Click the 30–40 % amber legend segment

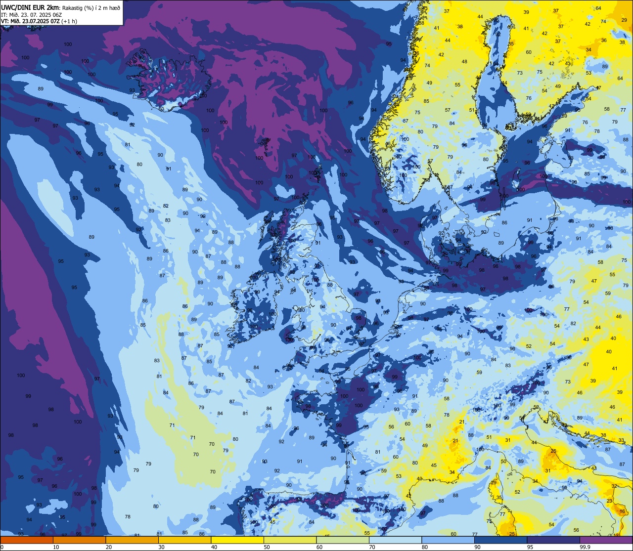click(x=184, y=540)
